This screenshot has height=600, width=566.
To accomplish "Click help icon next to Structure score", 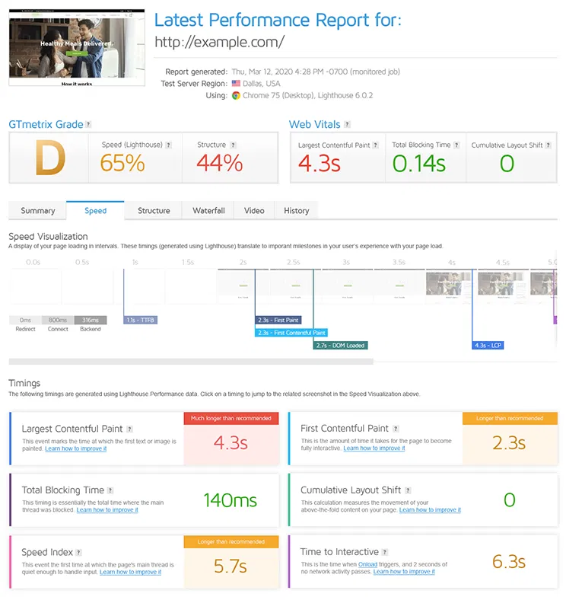I will [x=233, y=145].
